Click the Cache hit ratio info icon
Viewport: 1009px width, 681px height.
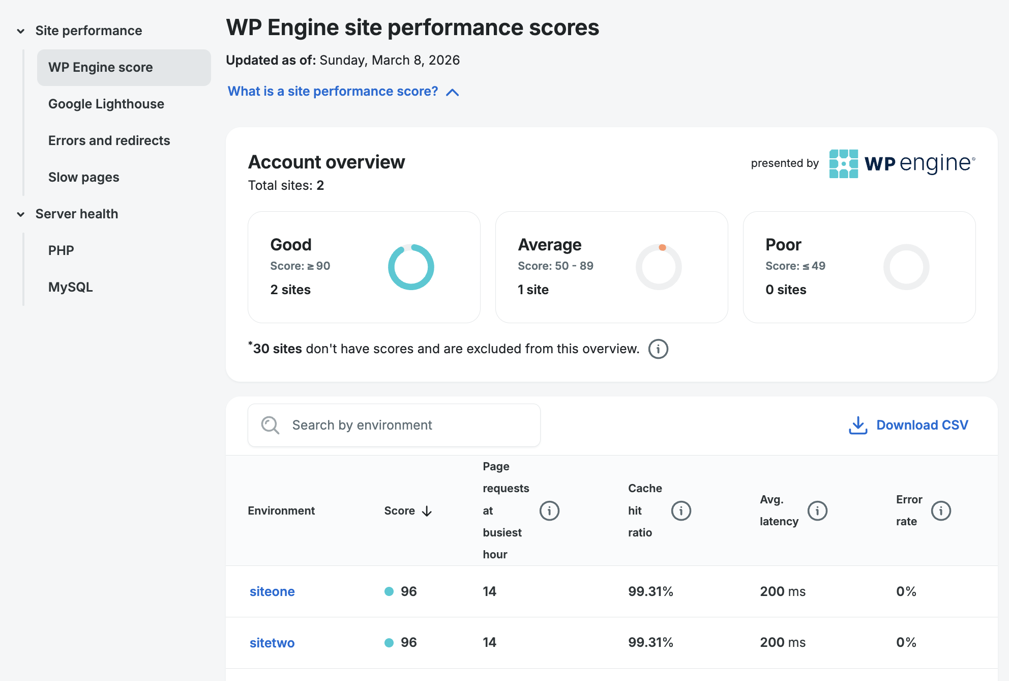681,510
